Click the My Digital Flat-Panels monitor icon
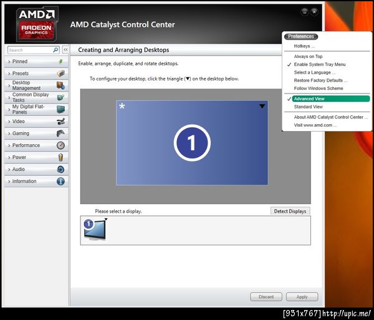Viewport: 374px width, 320px height. coord(60,109)
